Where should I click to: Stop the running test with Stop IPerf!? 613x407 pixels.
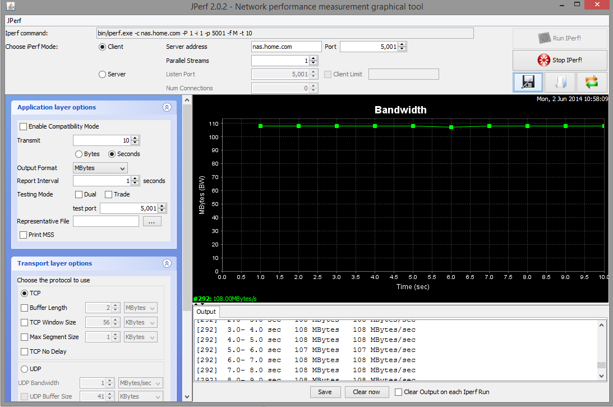click(x=560, y=60)
